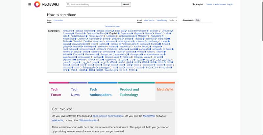Click the MediaWiki sunflower logo
The width and height of the screenshot is (263, 135).
[x=37, y=4]
